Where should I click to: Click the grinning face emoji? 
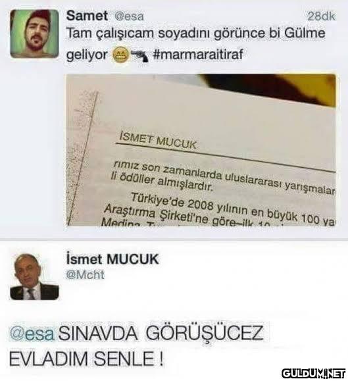(x=120, y=55)
